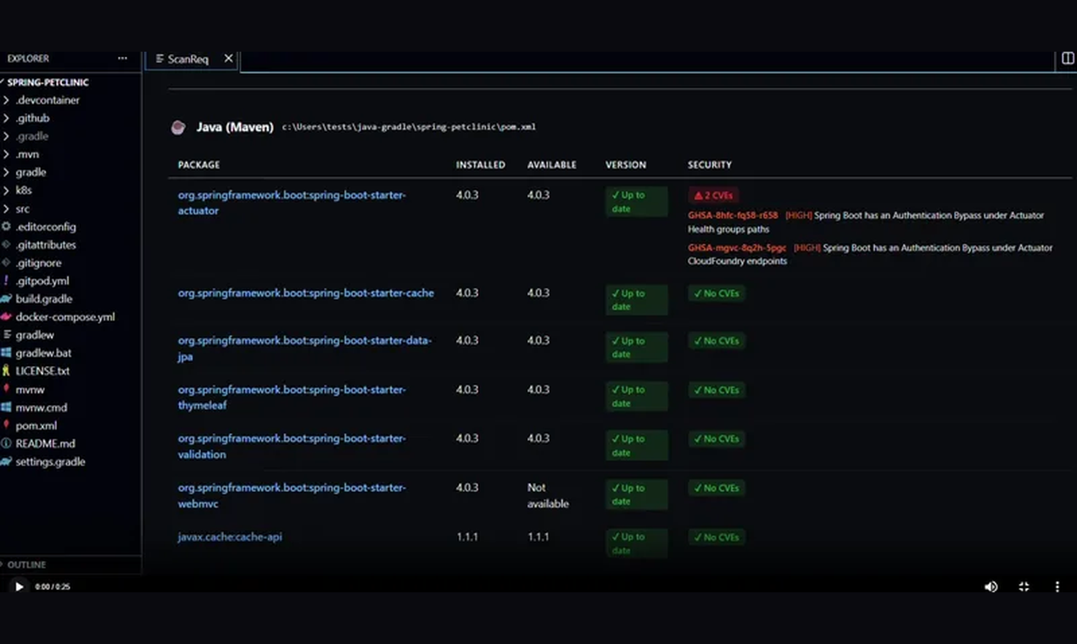Screen dimensions: 1077x644
Task: Open the video player three-dot options menu
Action: [x=1057, y=586]
